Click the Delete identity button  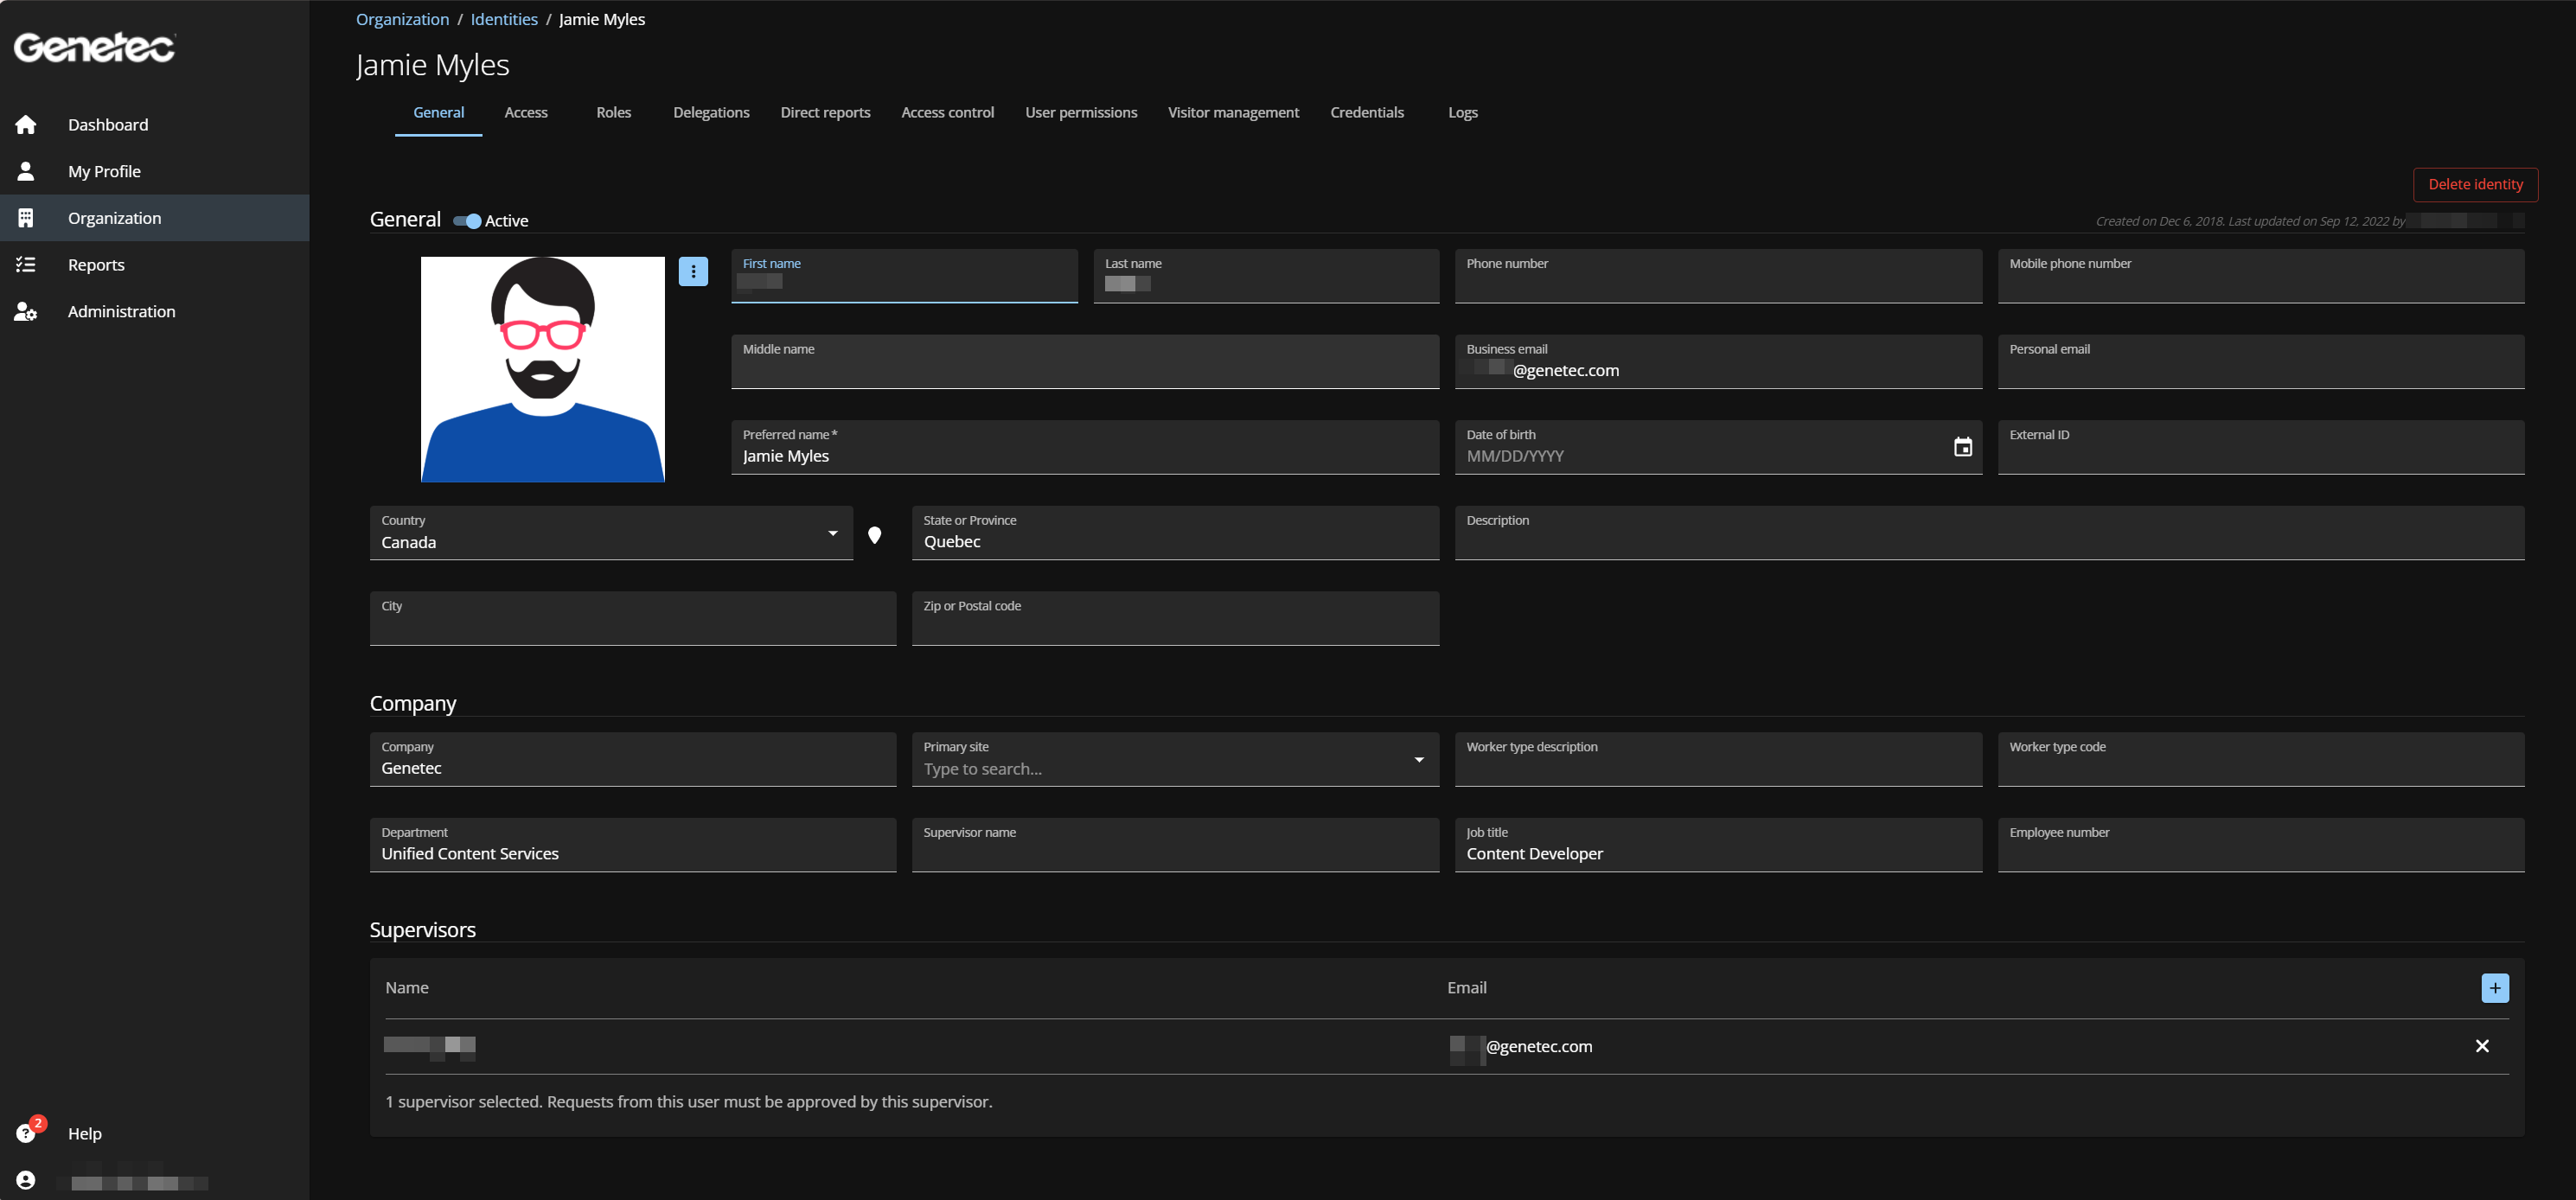tap(2475, 184)
